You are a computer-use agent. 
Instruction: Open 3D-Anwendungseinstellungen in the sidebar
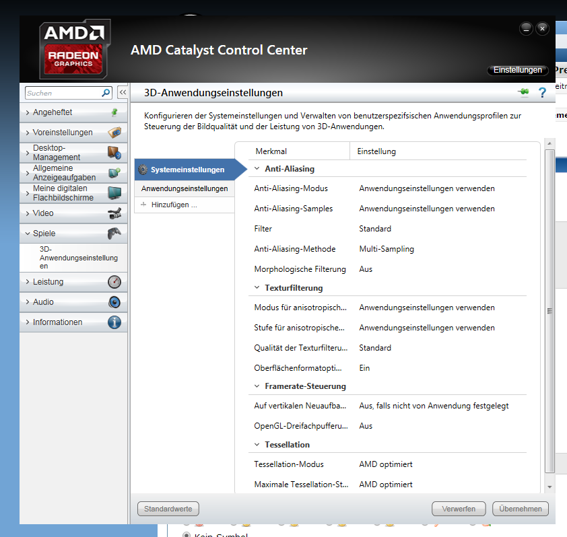79,258
